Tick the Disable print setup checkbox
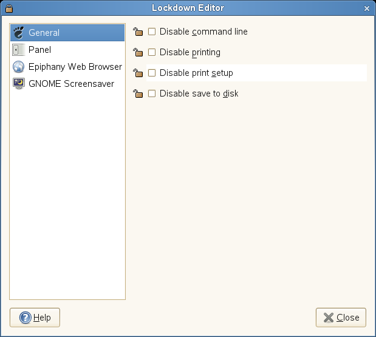The width and height of the screenshot is (376, 337). point(152,73)
